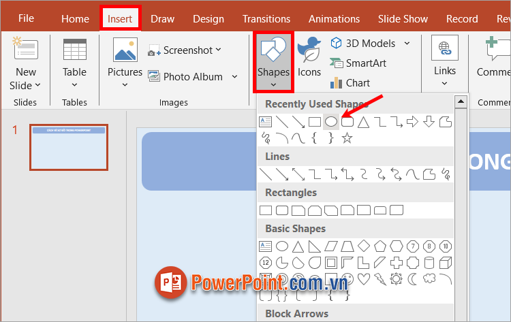
Task: Collapse the Shapes gallery button
Action: pos(273,62)
